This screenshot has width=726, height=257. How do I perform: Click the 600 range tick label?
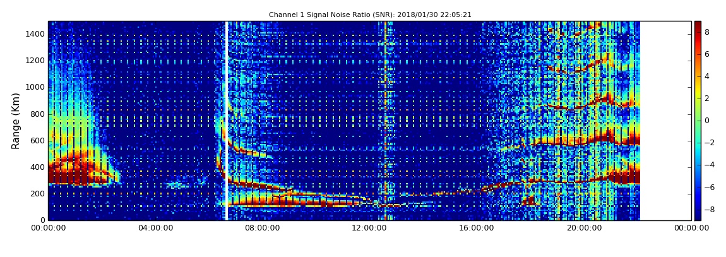click(x=39, y=140)
